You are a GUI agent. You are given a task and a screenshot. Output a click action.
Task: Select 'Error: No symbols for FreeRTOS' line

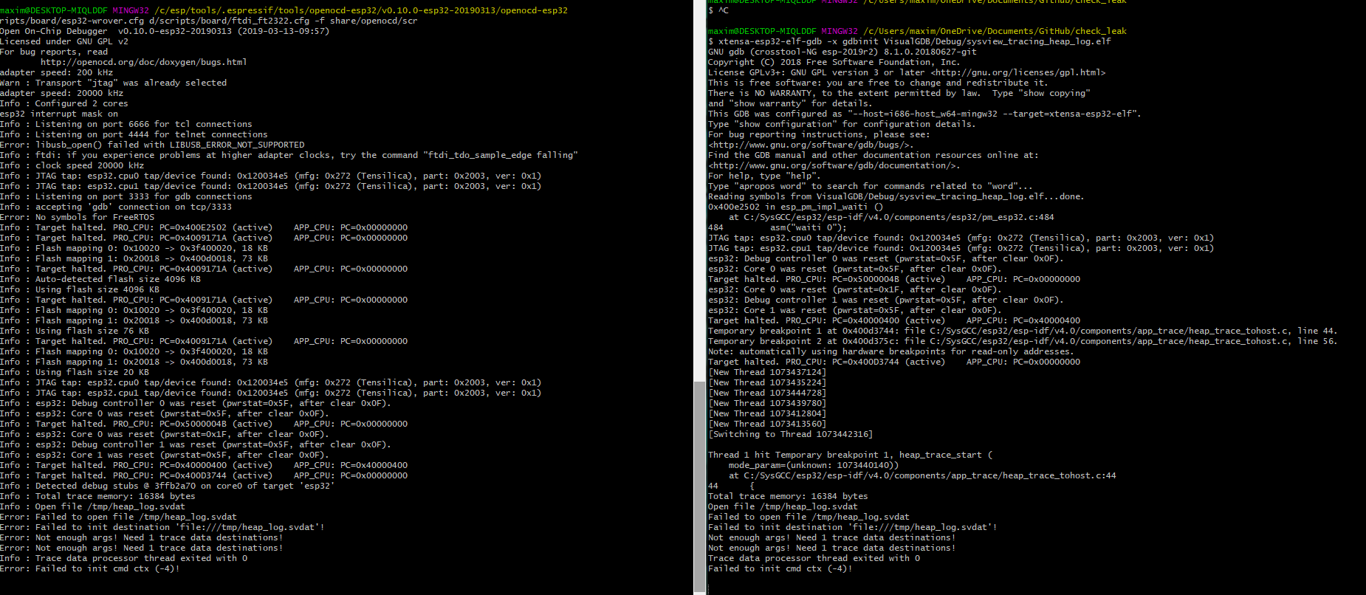78,217
